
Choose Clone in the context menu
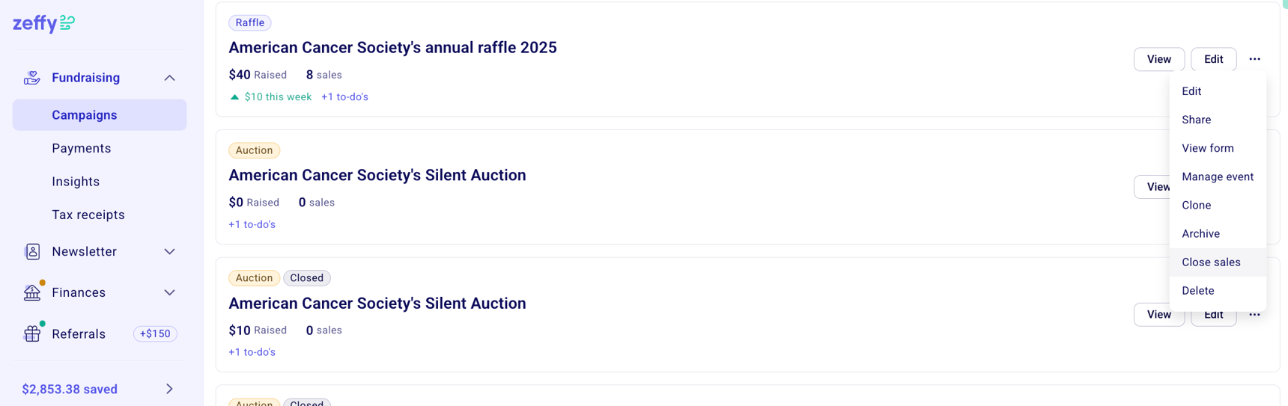tap(1196, 205)
